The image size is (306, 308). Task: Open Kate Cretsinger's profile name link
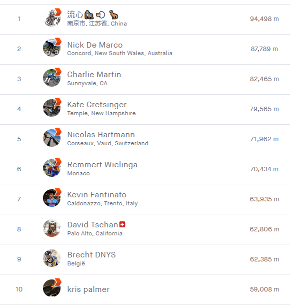pyautogui.click(x=97, y=105)
